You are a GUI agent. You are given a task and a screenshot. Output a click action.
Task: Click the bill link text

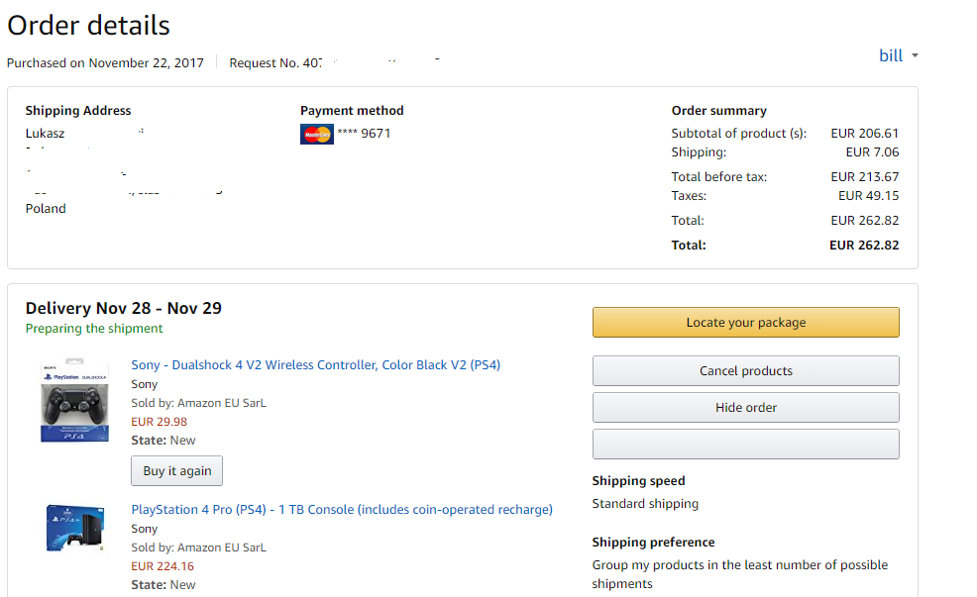point(891,55)
